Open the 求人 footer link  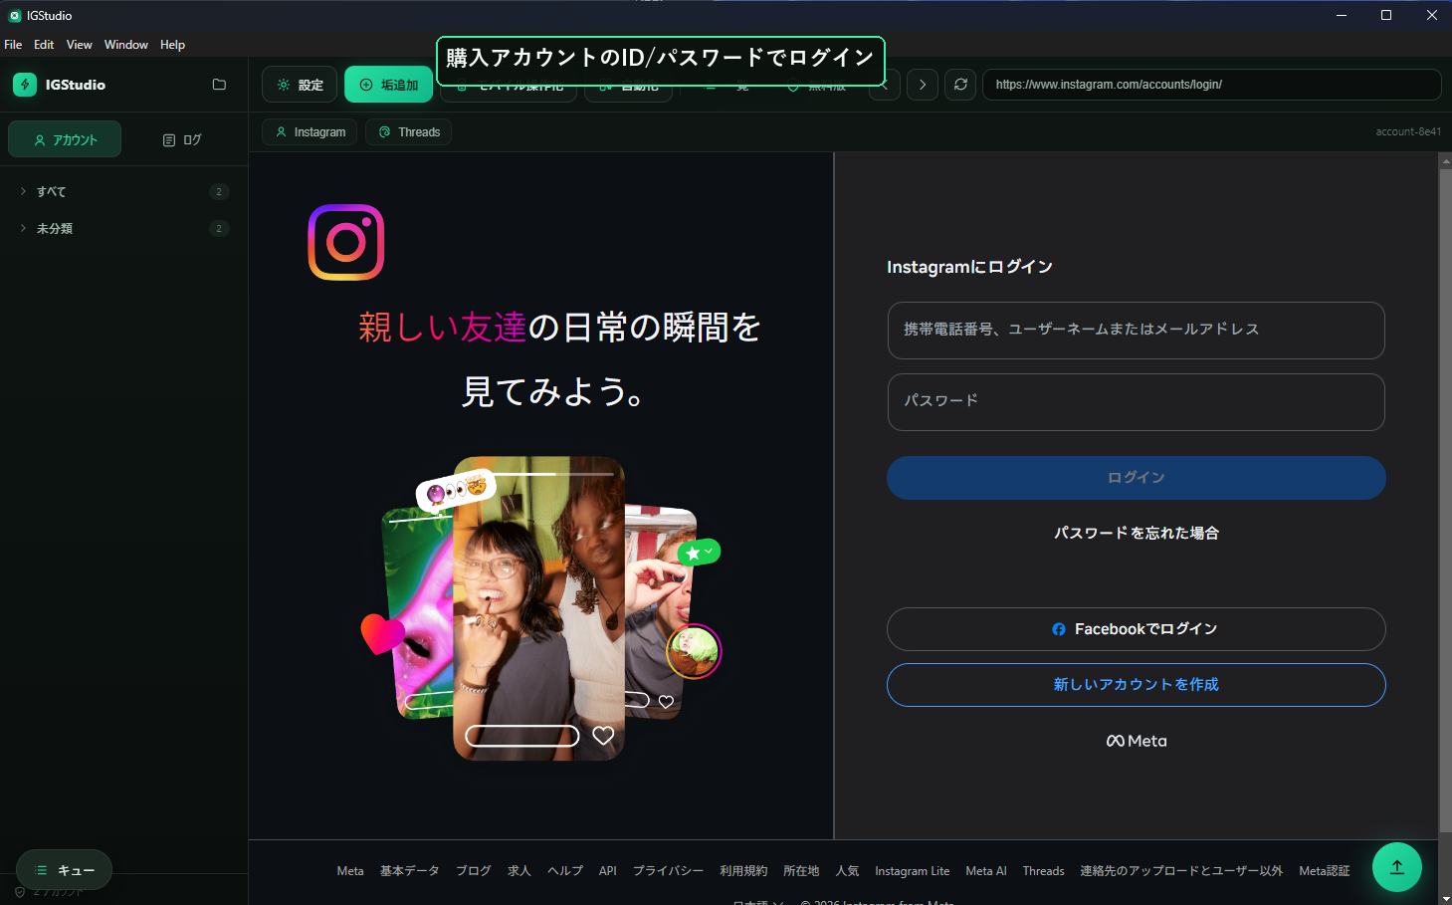point(519,871)
